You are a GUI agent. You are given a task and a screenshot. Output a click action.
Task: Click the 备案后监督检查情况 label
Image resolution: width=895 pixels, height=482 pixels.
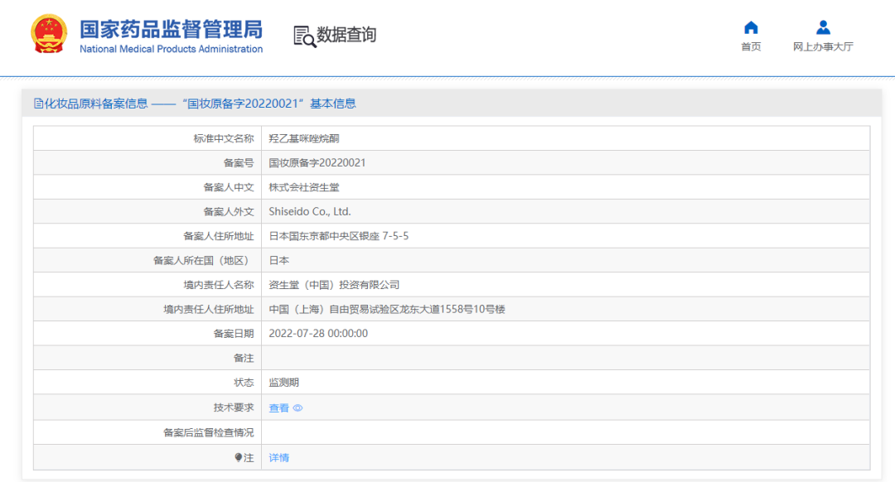pos(209,432)
